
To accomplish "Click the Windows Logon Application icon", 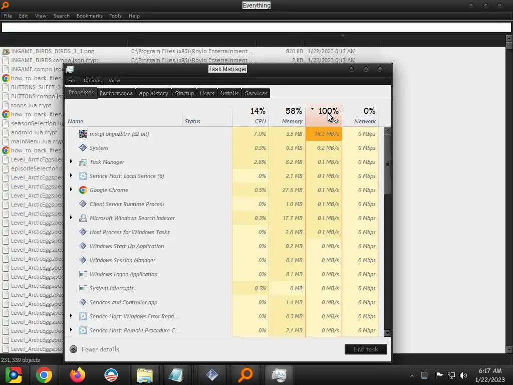I will [x=83, y=274].
